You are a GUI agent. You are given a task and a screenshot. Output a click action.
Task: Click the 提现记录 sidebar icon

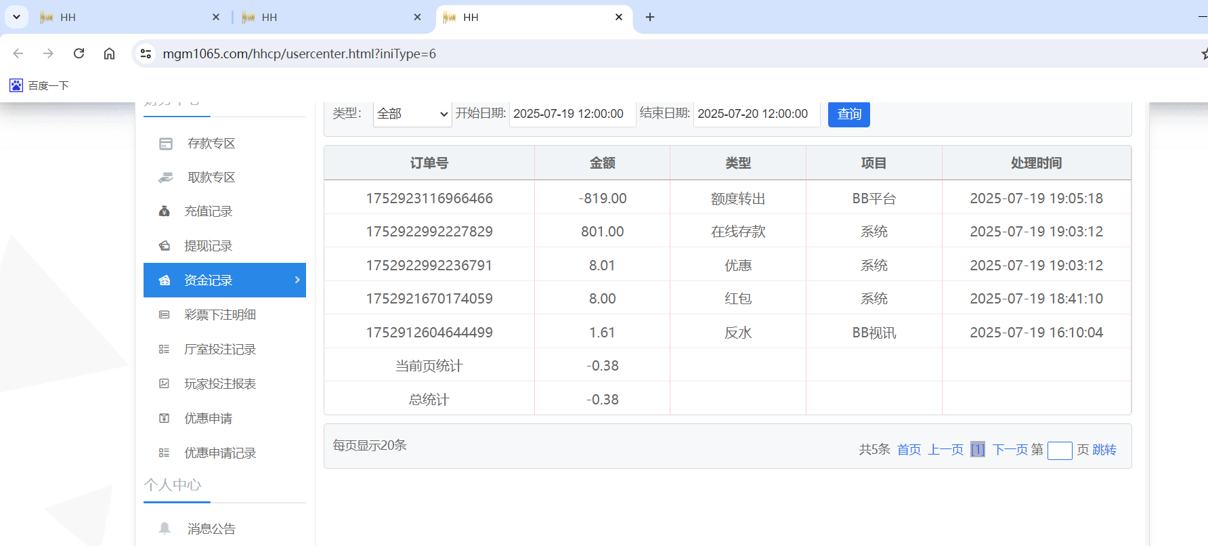point(165,246)
